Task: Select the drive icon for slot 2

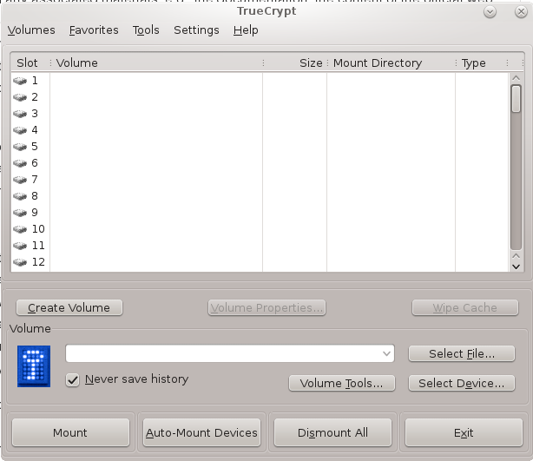Action: tap(20, 97)
